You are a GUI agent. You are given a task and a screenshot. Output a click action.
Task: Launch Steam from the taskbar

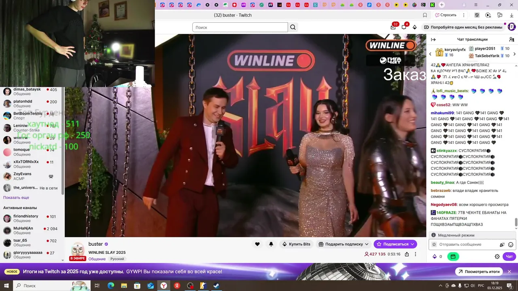pyautogui.click(x=217, y=286)
